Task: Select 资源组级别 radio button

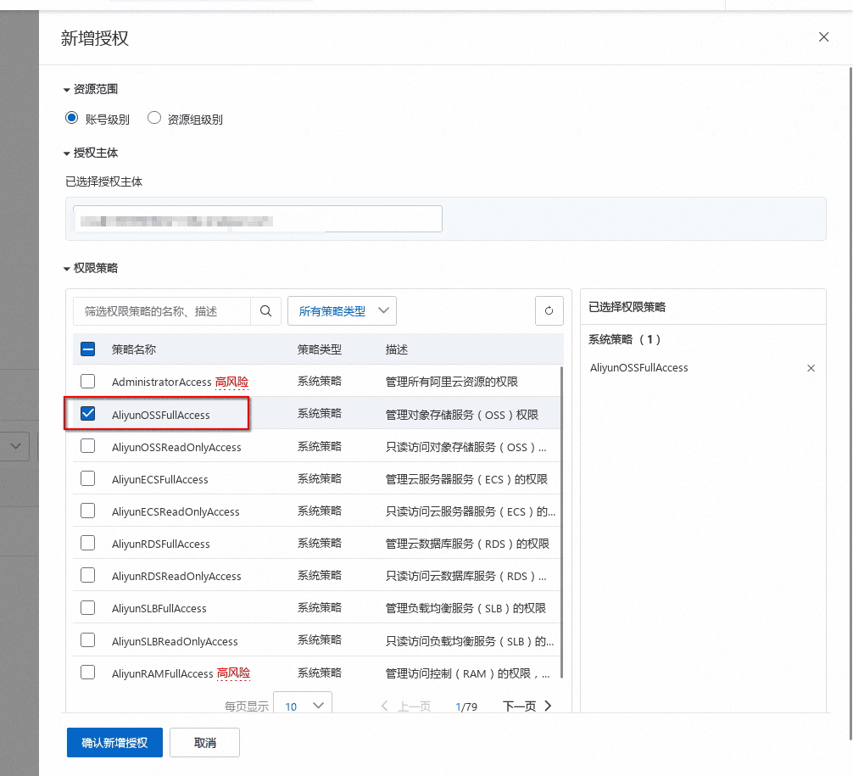Action: tap(154, 118)
